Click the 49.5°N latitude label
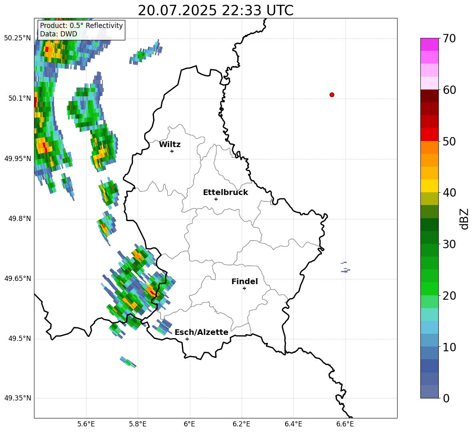The width and height of the screenshot is (474, 432). pos(20,339)
